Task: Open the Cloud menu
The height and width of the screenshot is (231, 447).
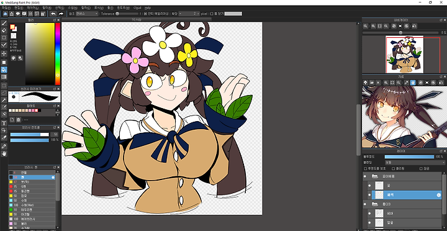Action: point(137,7)
